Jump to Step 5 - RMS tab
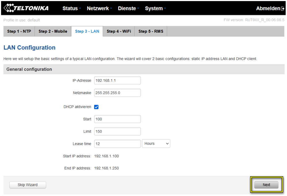Image resolution: width=287 pixels, height=196 pixels. (x=151, y=31)
